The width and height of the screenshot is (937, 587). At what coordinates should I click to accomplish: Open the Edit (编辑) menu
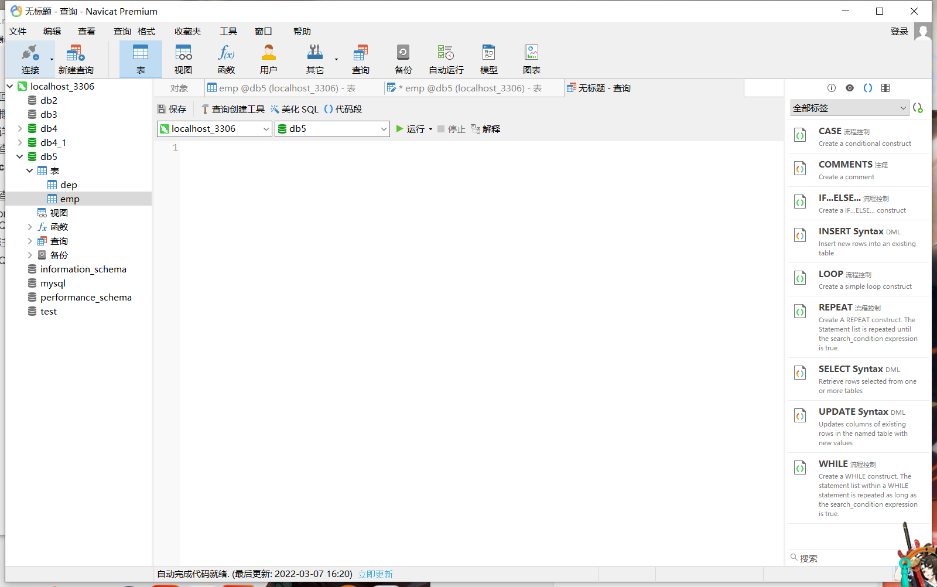[x=52, y=32]
